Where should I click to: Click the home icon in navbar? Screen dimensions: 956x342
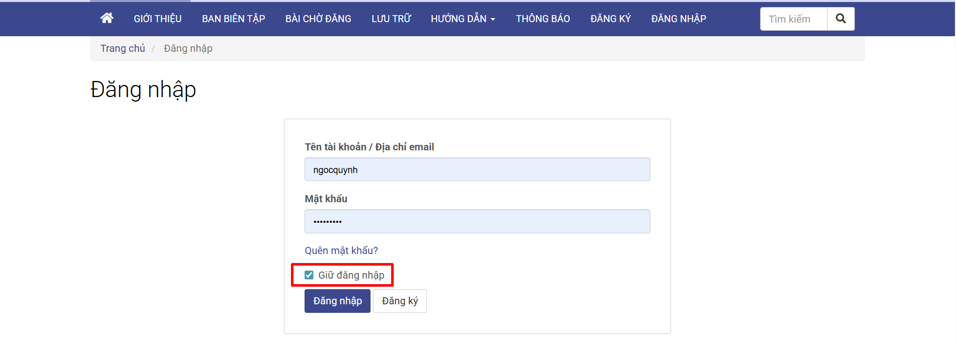click(107, 19)
